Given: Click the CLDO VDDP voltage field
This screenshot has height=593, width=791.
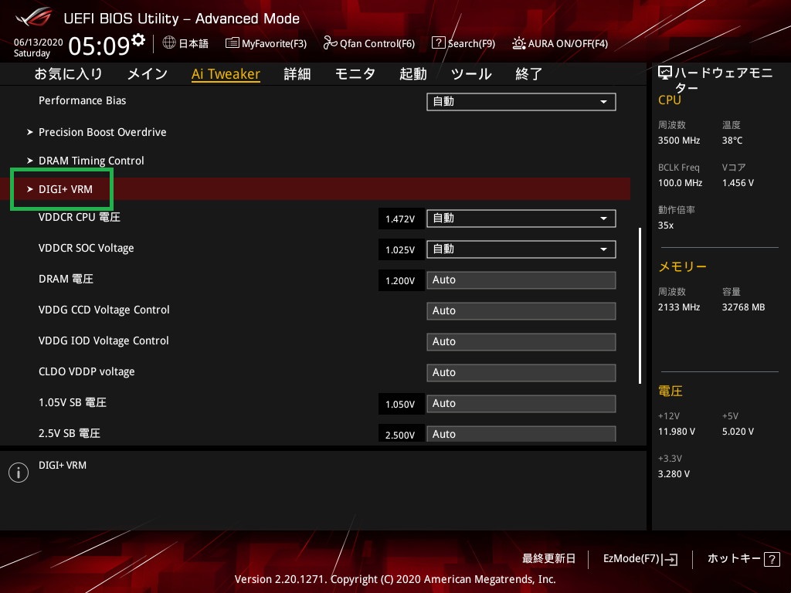Looking at the screenshot, I should (521, 373).
